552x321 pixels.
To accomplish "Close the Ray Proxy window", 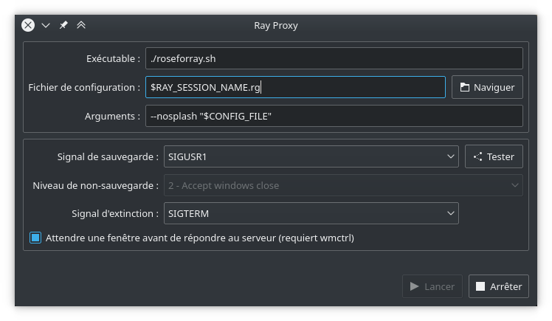I will pos(28,25).
